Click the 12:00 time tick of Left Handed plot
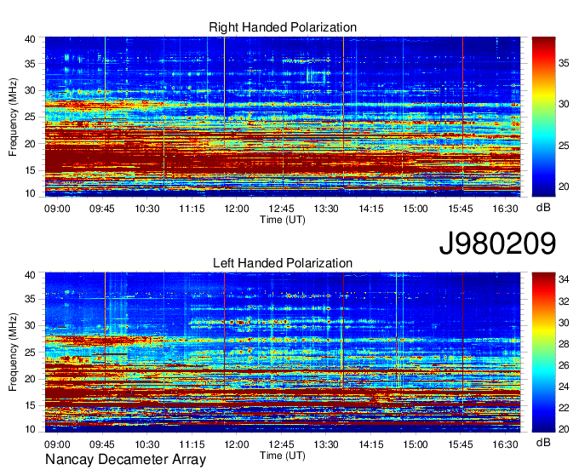 tap(237, 444)
